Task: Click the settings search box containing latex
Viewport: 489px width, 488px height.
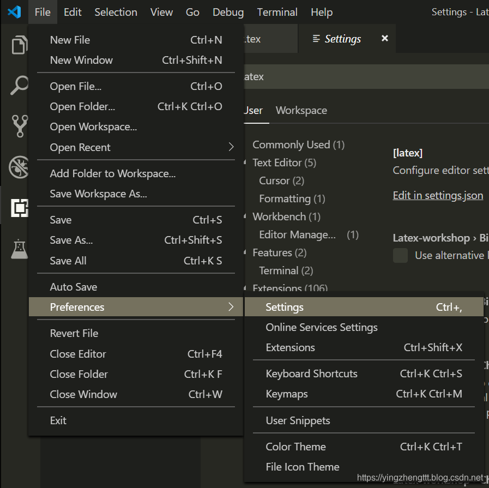Action: point(366,77)
